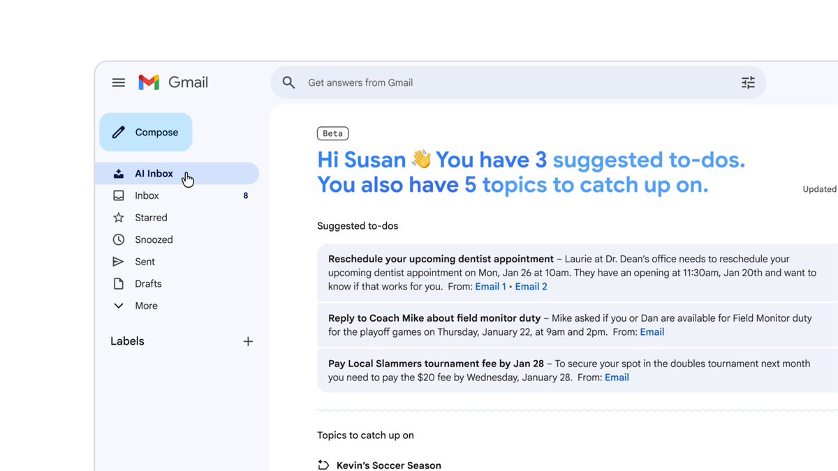Viewport: 838px width, 471px height.
Task: Create new label with plus icon
Action: [x=248, y=341]
